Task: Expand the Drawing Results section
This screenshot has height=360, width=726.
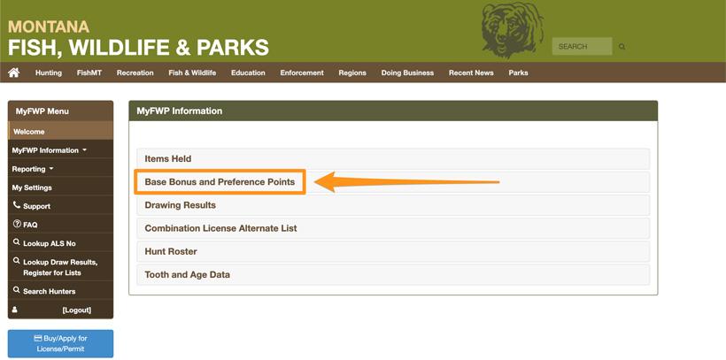Action: pyautogui.click(x=393, y=205)
